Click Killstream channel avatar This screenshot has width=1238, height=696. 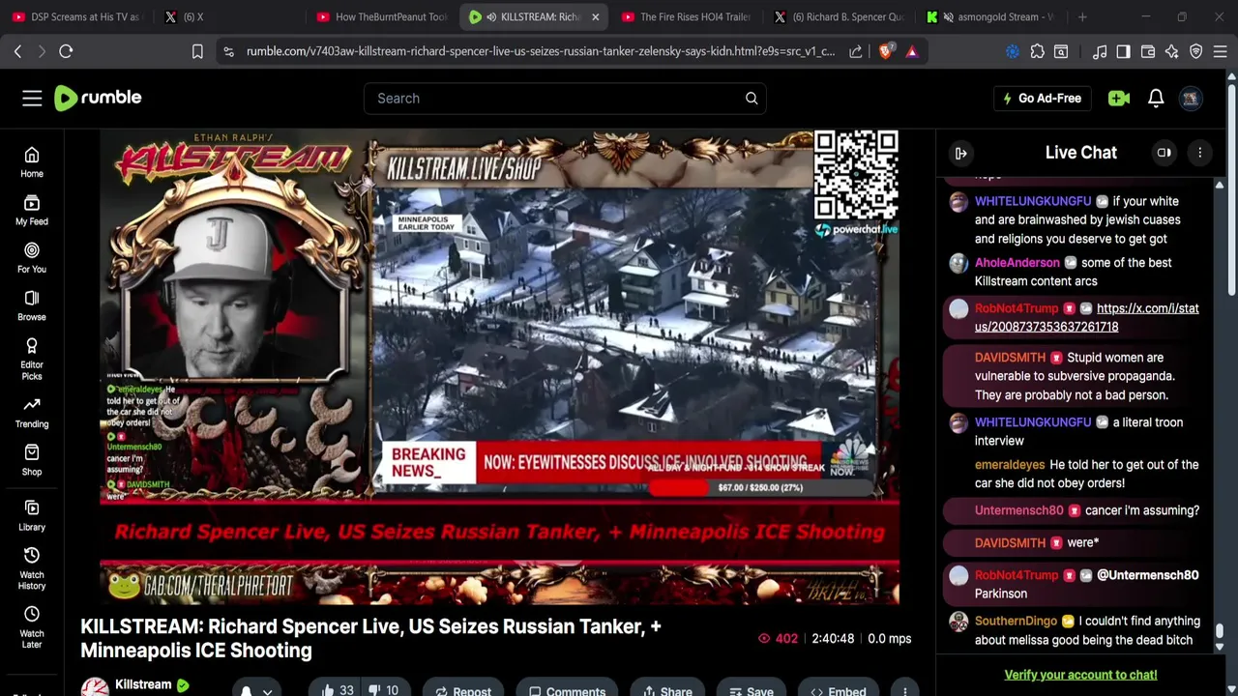pos(94,687)
